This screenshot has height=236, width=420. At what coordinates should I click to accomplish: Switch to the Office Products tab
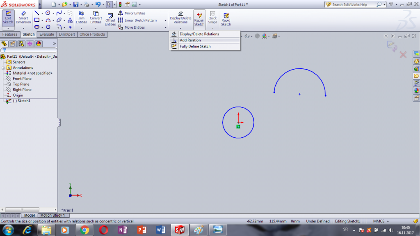[92, 34]
